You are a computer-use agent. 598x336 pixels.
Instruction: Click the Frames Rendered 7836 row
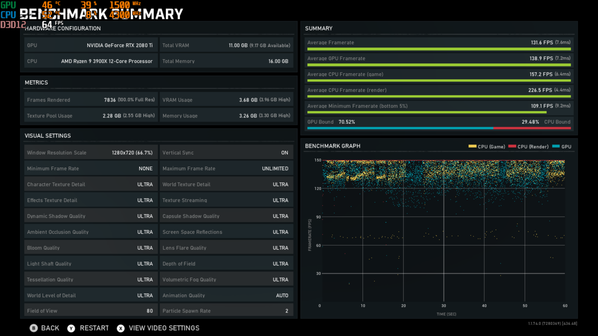pyautogui.click(x=91, y=100)
